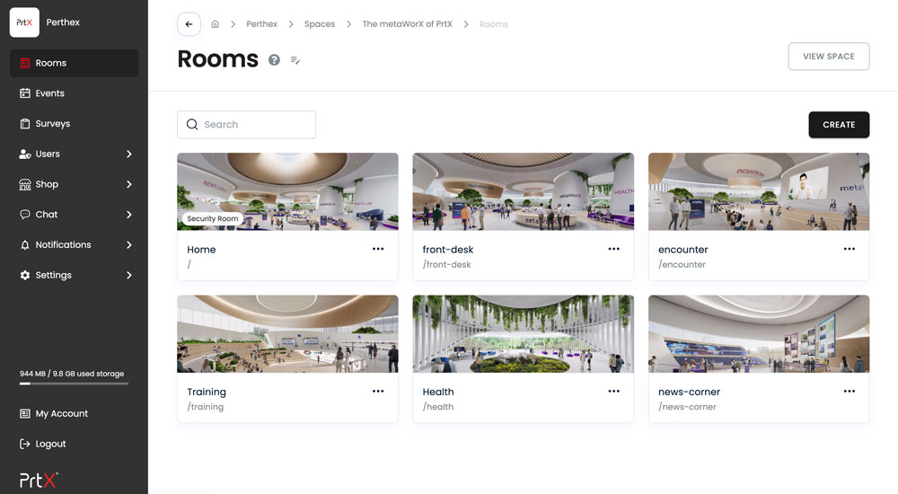Focus the room Search field
Screen dimensions: 898x494
tap(246, 124)
